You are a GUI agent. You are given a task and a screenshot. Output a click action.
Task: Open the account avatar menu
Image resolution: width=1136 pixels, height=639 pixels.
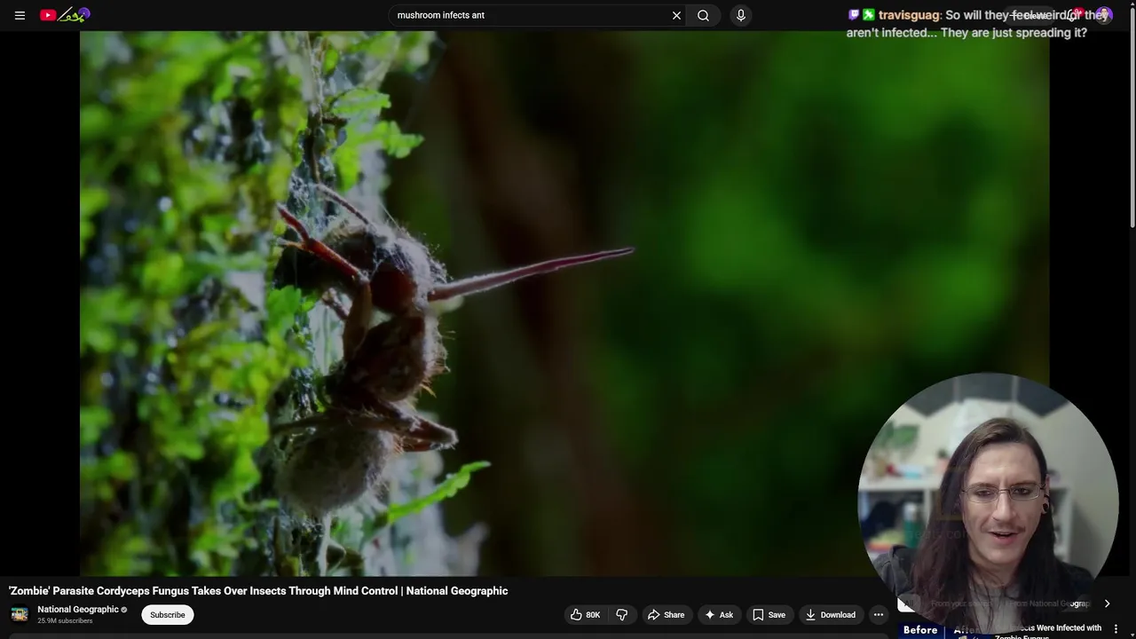[1104, 15]
